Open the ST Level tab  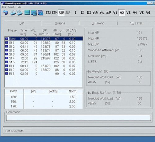pyautogui.click(x=136, y=23)
